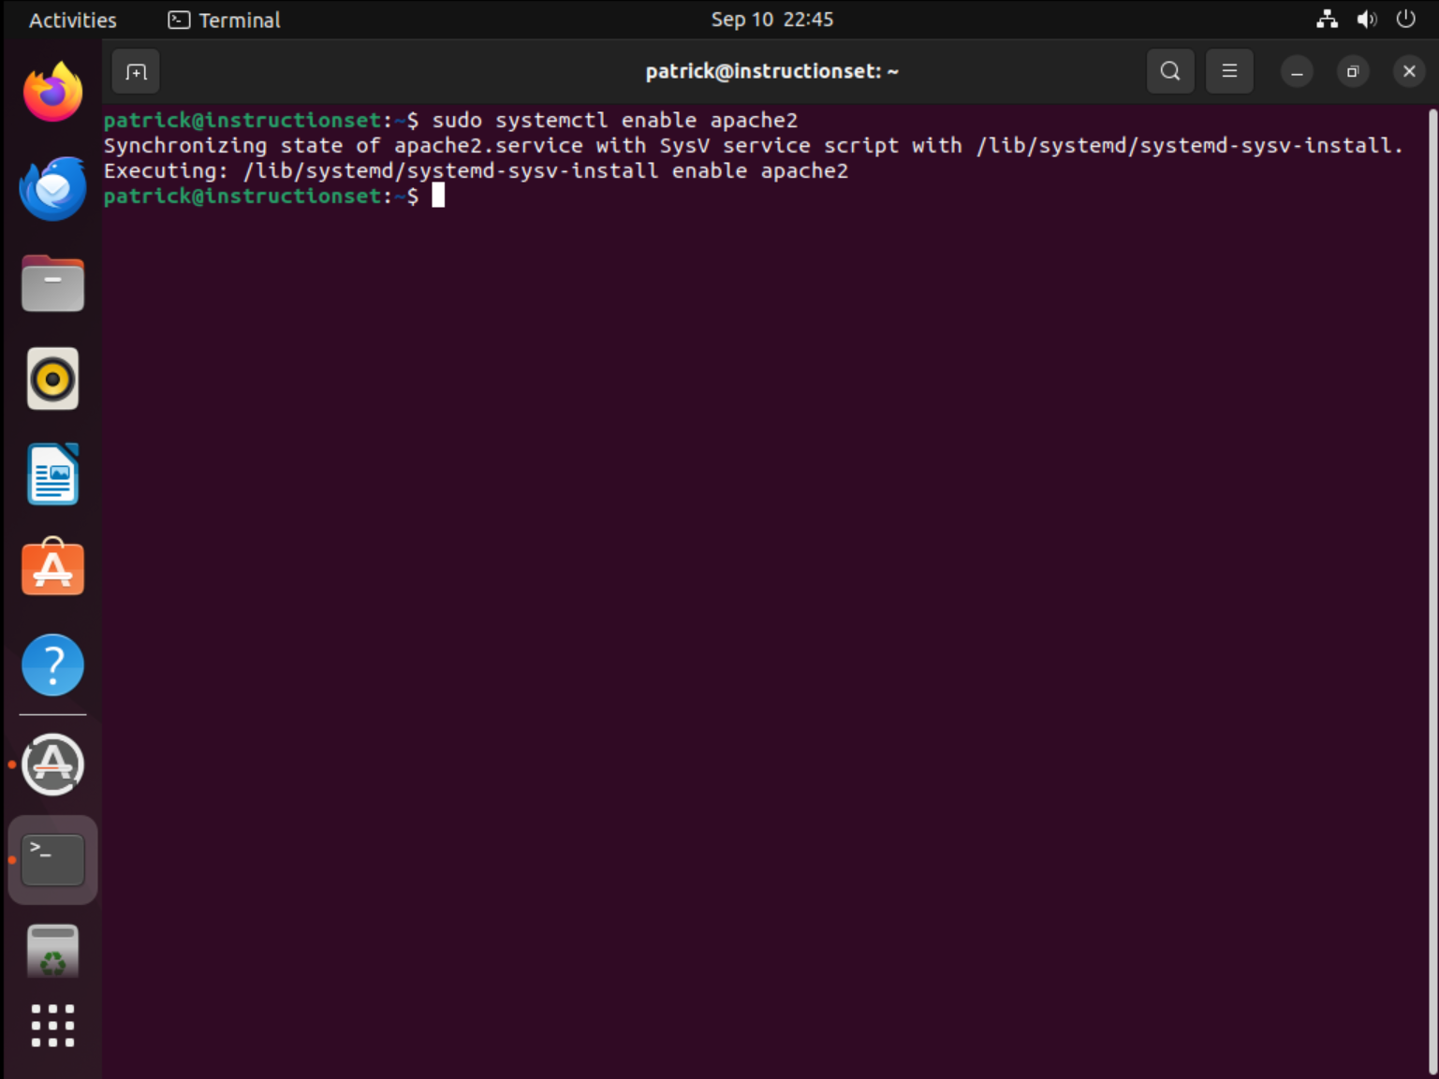Viewport: 1439px width, 1079px height.
Task: Expand system menu via power icon
Action: (1405, 20)
